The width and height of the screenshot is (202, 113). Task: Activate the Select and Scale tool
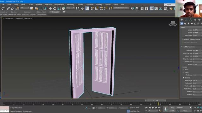[59, 8]
